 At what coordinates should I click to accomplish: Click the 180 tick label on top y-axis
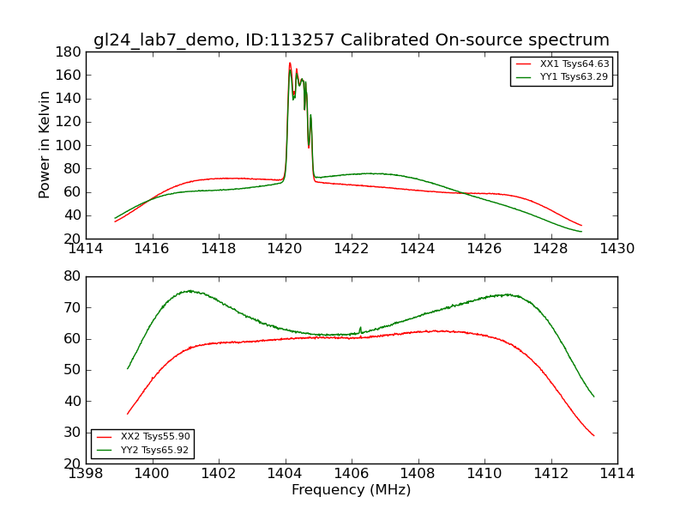pyautogui.click(x=69, y=52)
